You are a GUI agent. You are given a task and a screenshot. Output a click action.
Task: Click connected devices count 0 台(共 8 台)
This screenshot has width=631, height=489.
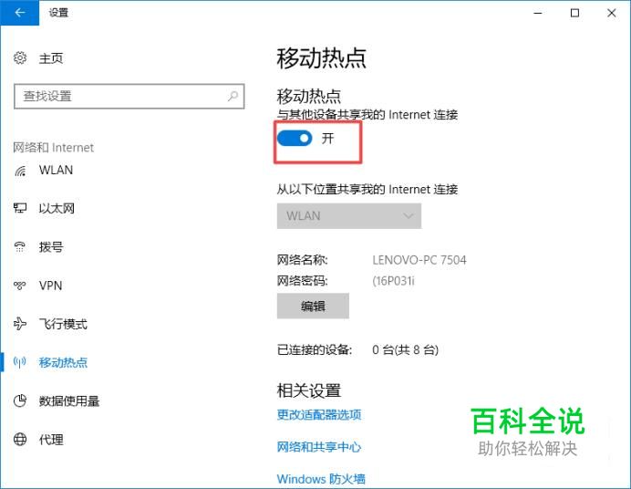[405, 349]
